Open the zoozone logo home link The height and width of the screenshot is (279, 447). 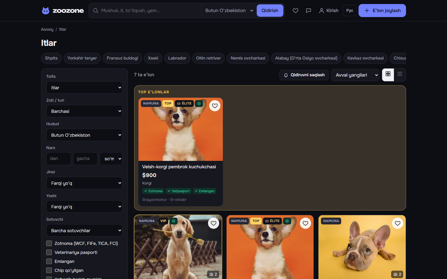point(63,11)
